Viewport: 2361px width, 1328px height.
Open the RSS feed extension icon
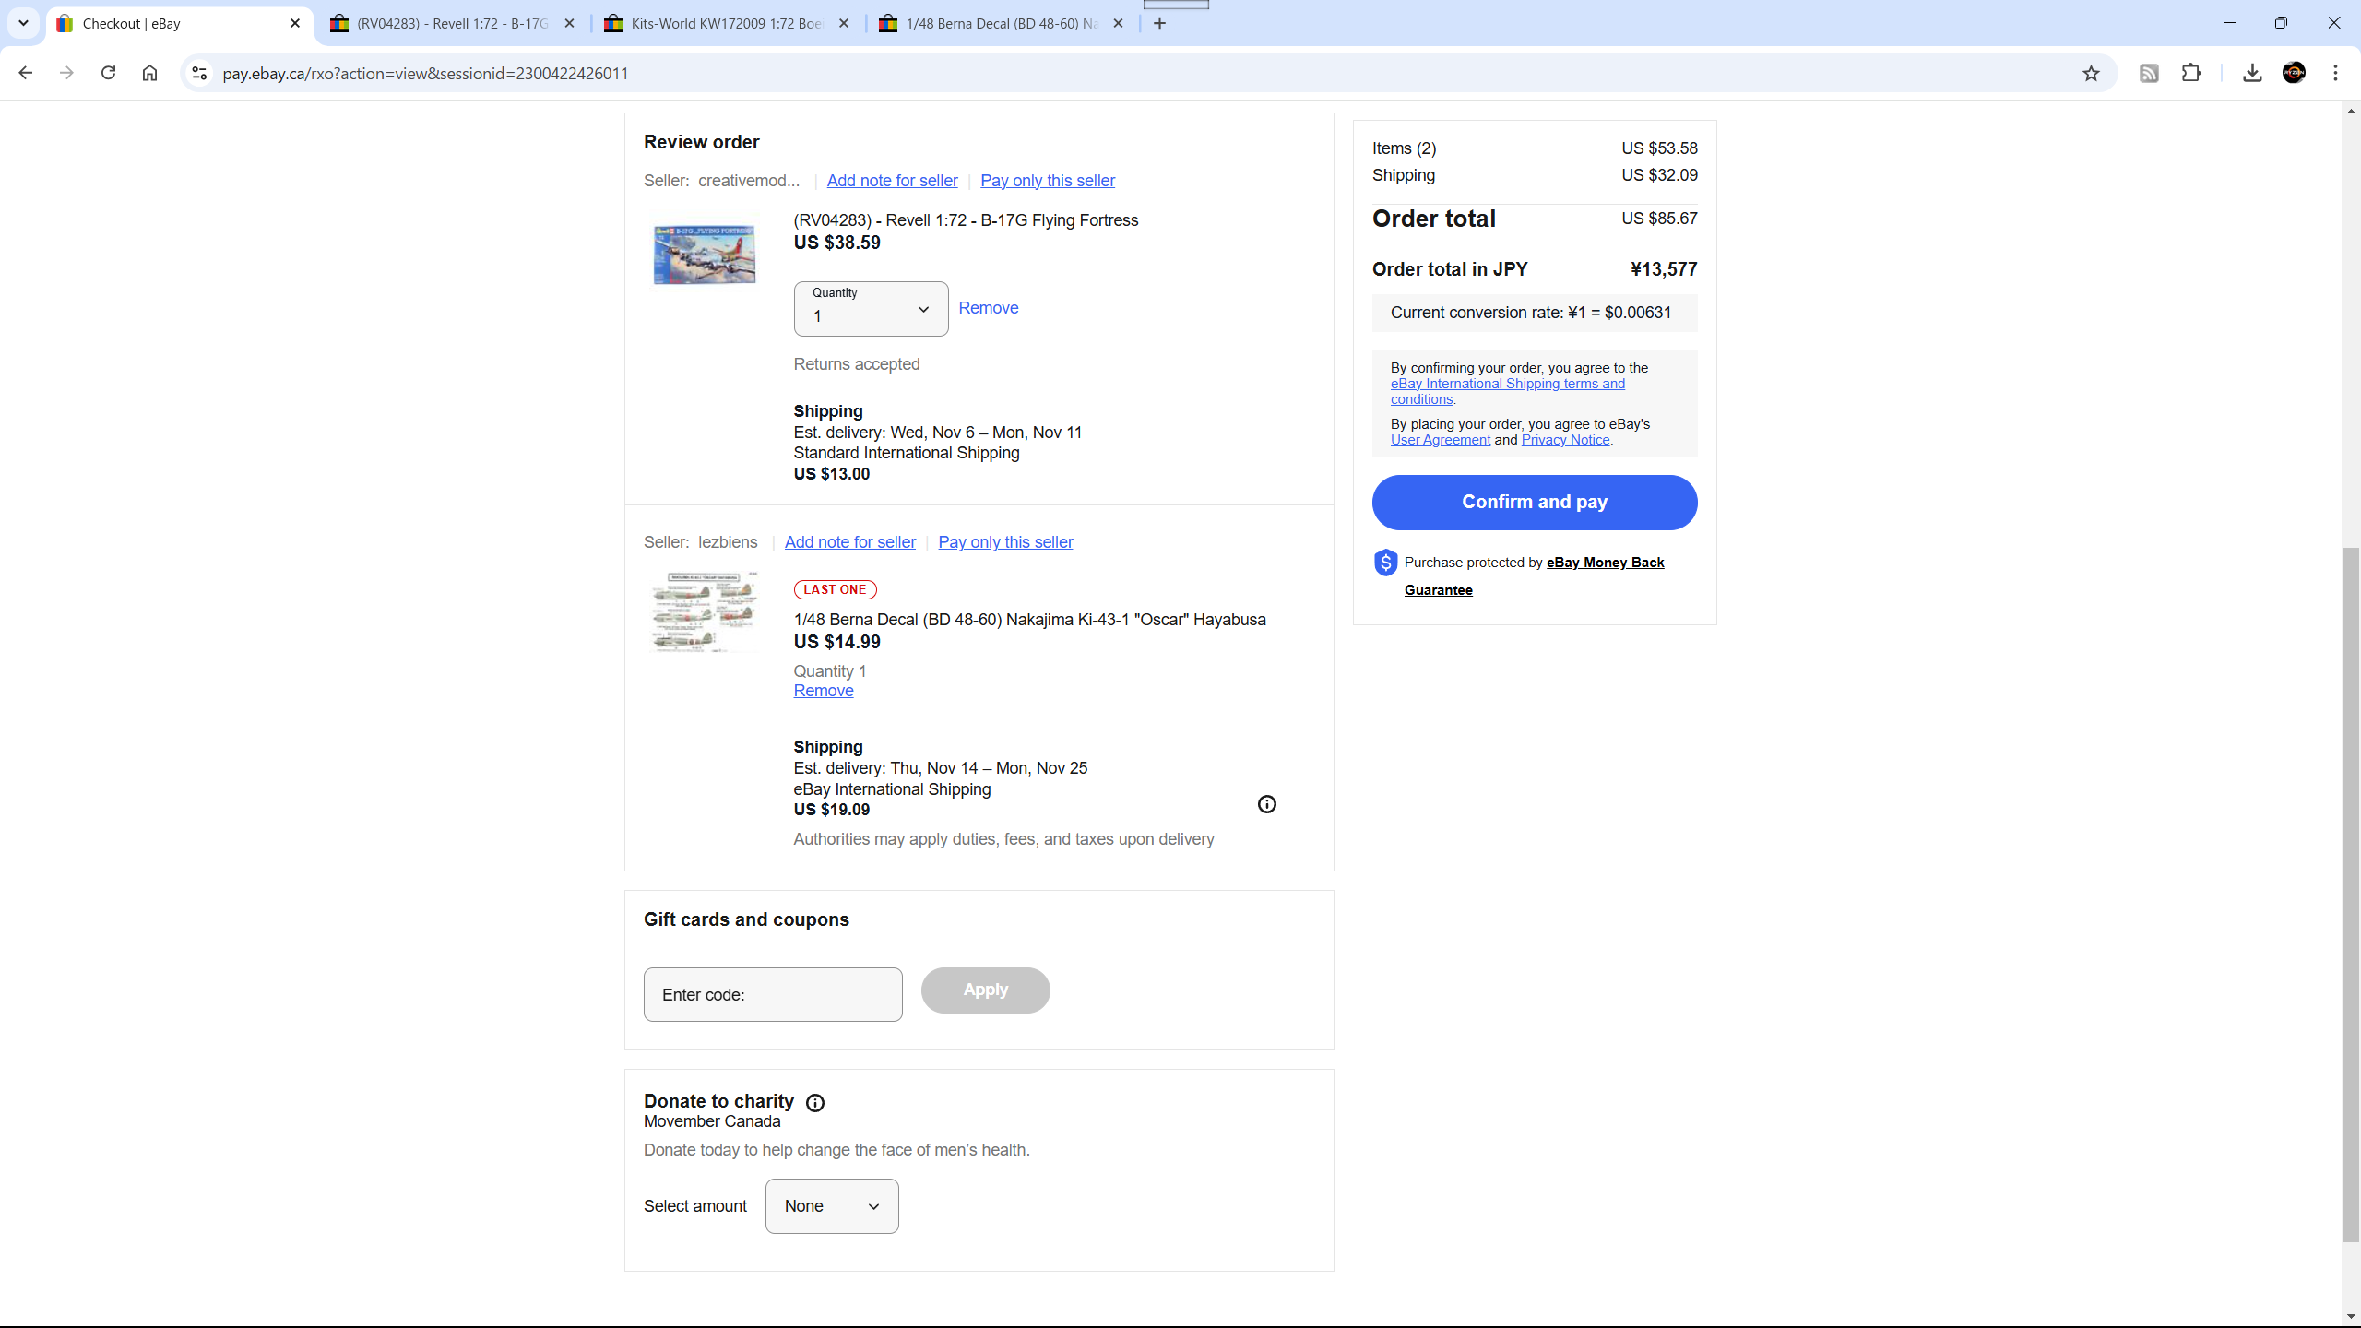[2149, 73]
